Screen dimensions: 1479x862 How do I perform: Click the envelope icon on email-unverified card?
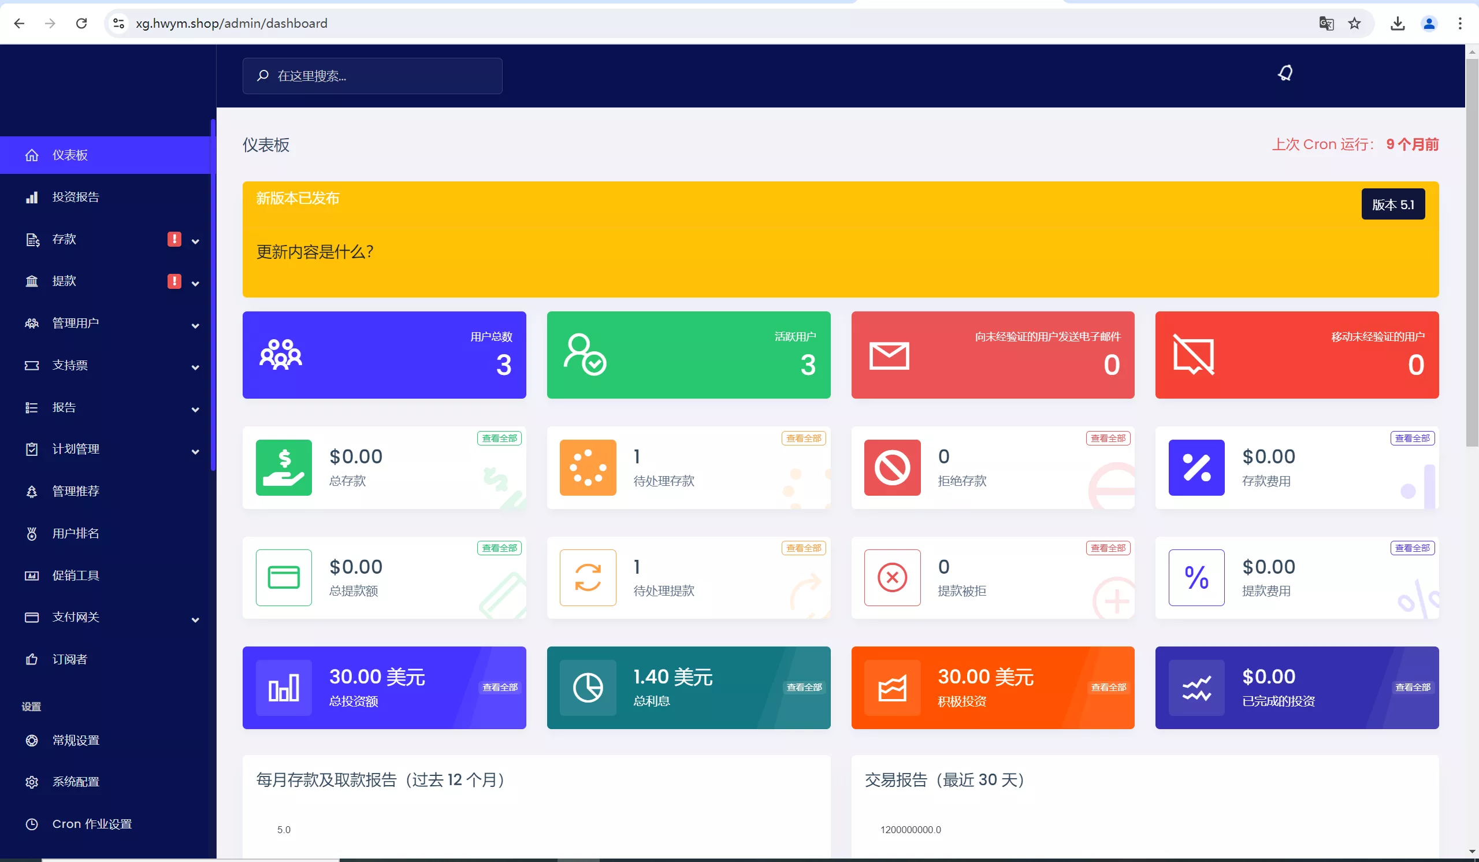point(889,355)
